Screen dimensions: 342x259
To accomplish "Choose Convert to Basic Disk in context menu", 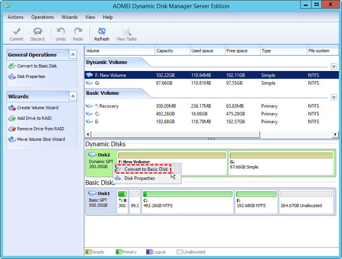I will [146, 169].
